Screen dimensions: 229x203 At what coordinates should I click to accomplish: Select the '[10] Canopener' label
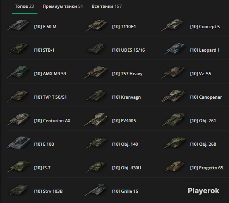206,97
